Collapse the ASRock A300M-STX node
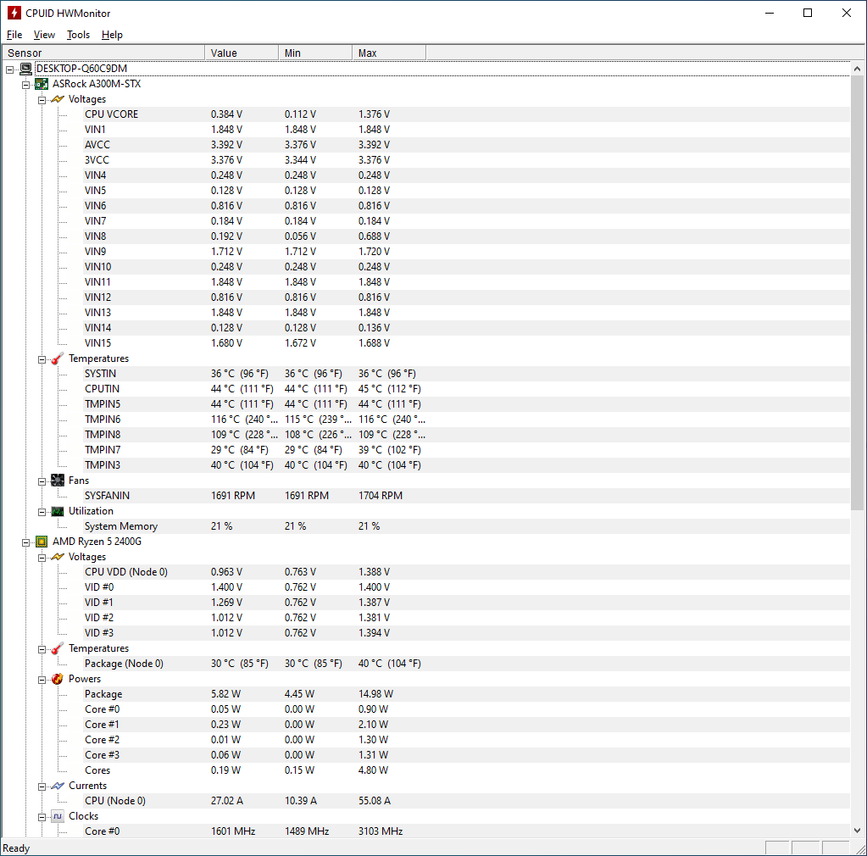Viewport: 867px width, 856px height. coord(25,85)
